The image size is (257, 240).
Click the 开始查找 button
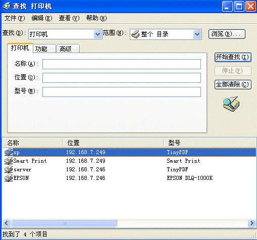coord(233,57)
